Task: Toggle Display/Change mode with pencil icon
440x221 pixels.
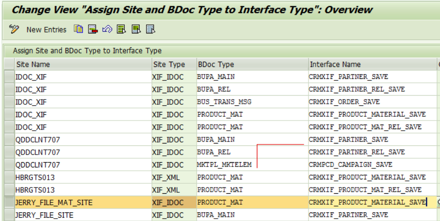Action: tap(14, 29)
